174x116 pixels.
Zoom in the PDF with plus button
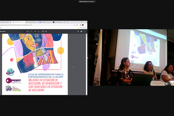[x=39, y=31]
